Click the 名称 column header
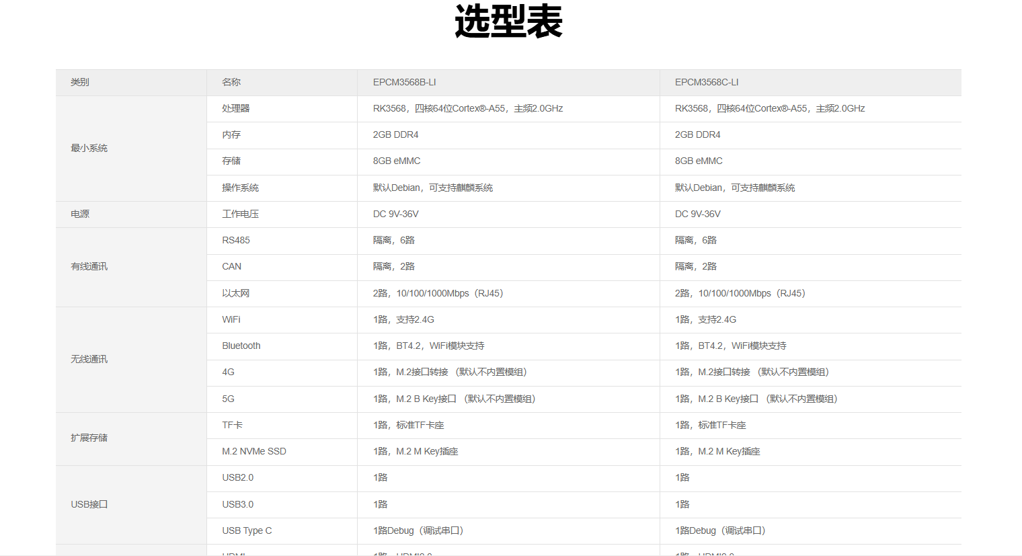Image resolution: width=1022 pixels, height=556 pixels. pyautogui.click(x=231, y=82)
